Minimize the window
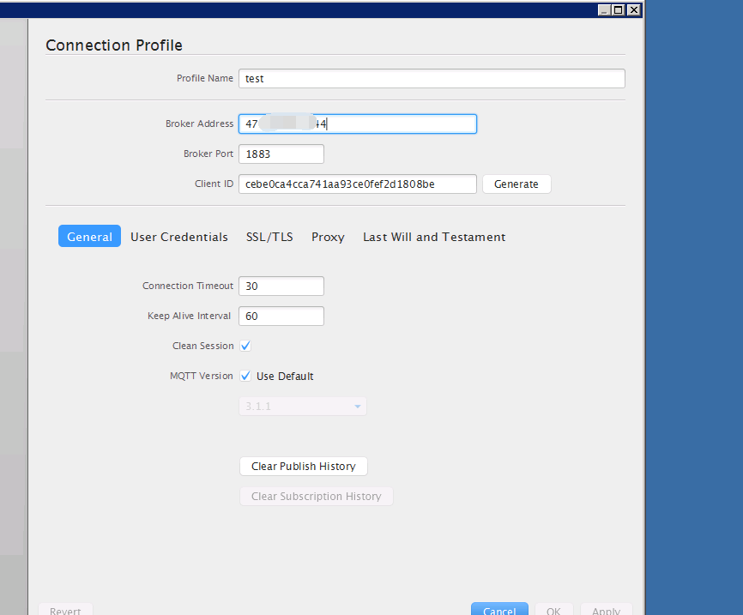Screen dimensions: 743x615 (x=604, y=10)
